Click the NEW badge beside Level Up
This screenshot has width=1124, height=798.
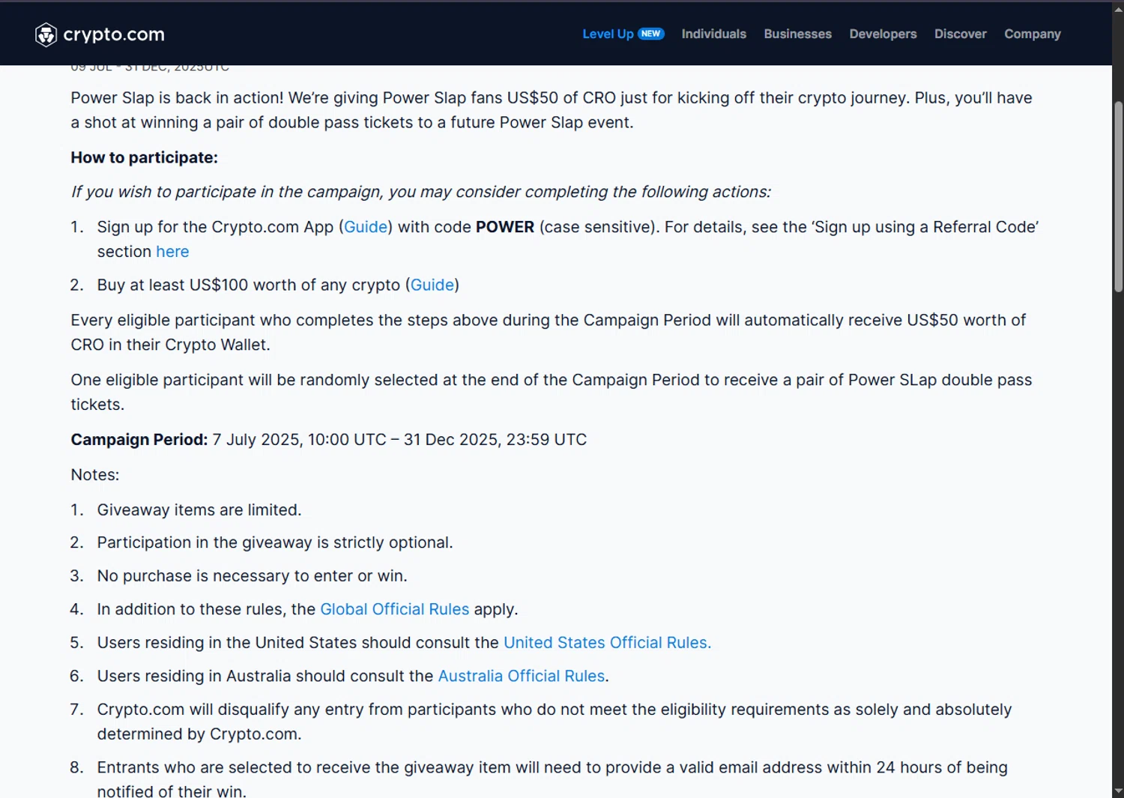click(651, 34)
